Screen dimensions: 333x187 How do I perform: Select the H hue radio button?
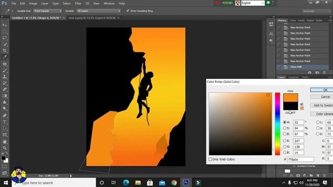tap(285, 123)
